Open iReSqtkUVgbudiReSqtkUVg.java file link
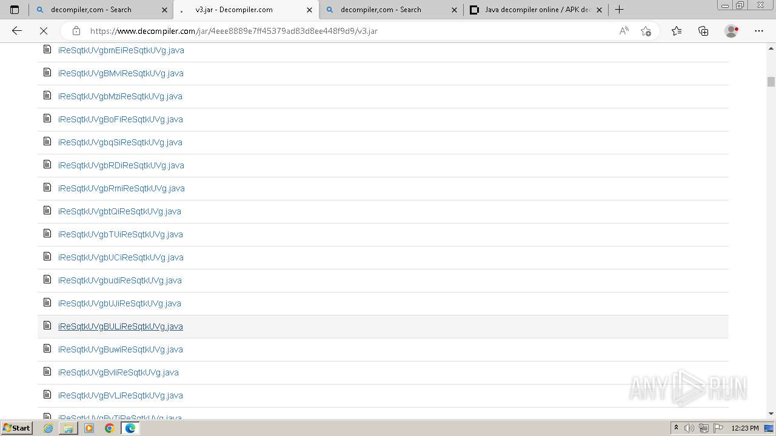 pyautogui.click(x=120, y=280)
